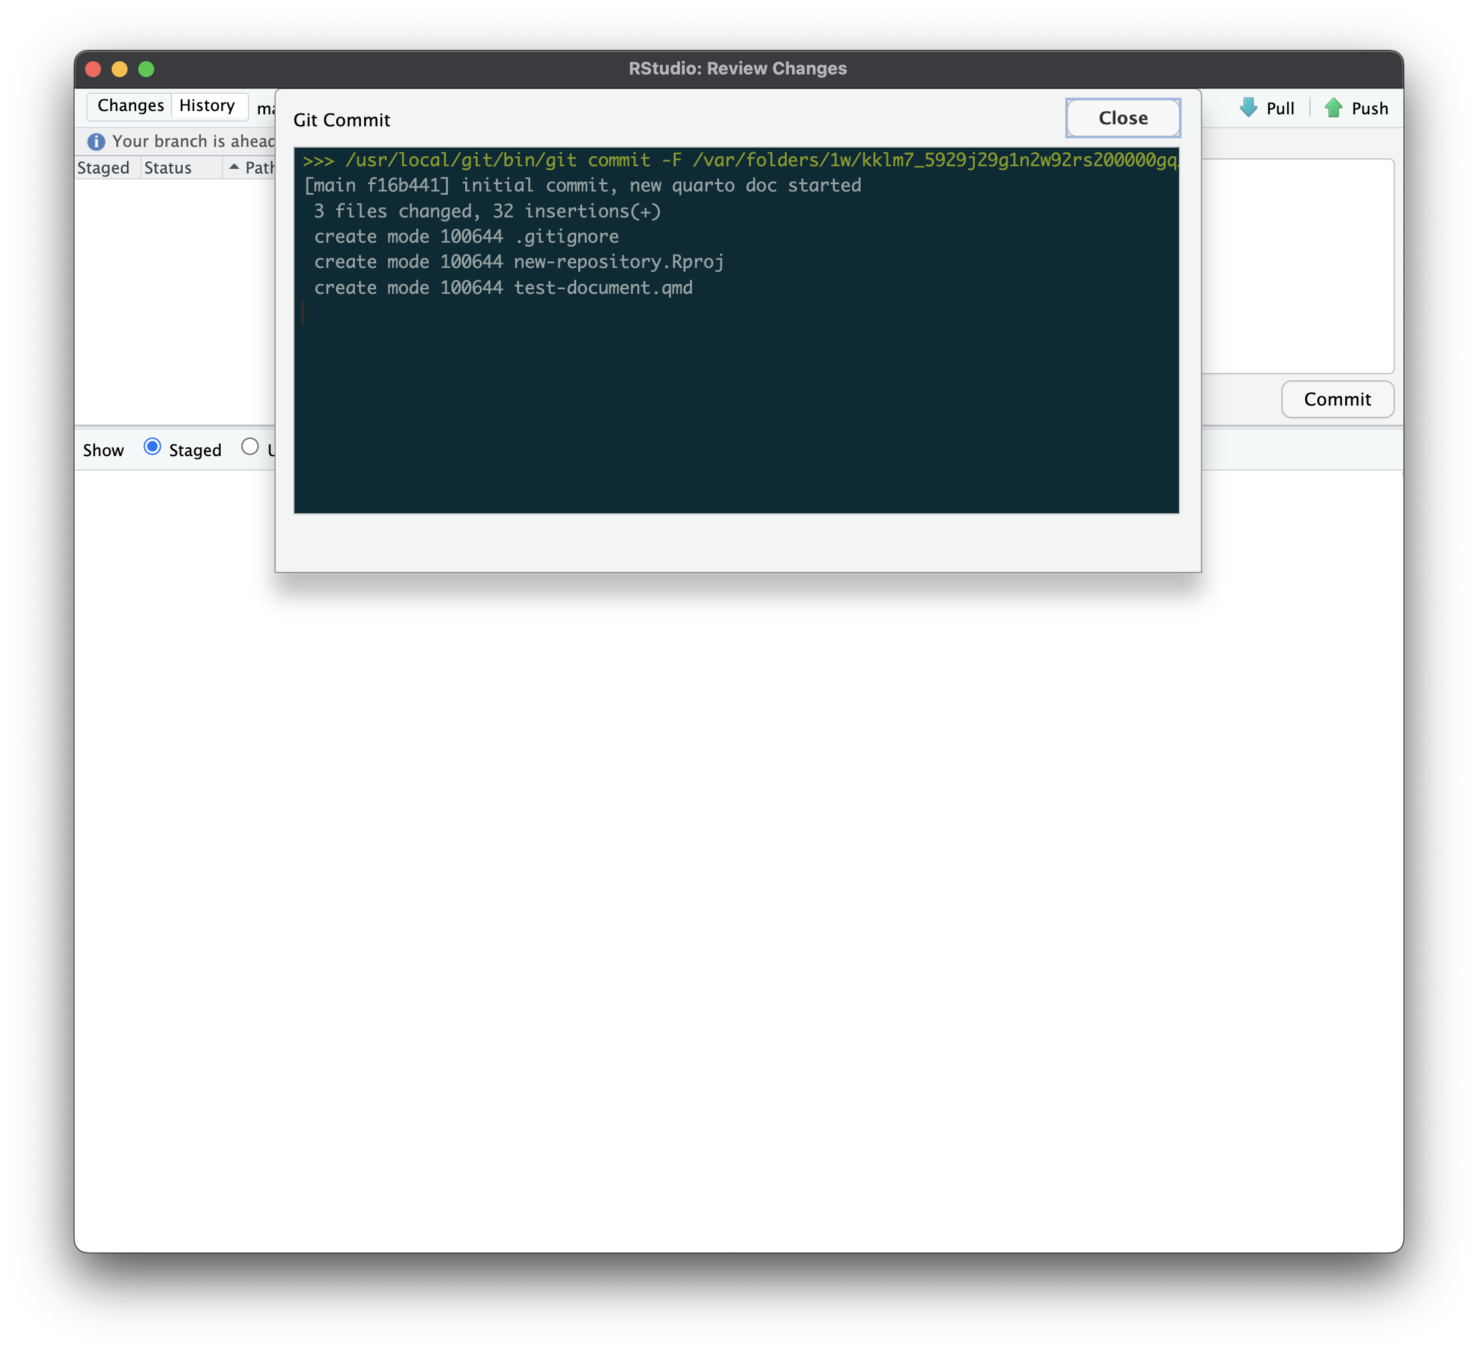Click the blue info icon
1478x1351 pixels.
tap(96, 142)
